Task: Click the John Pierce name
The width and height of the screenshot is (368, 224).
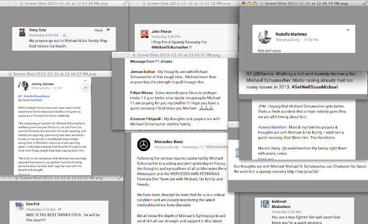Action: click(x=161, y=32)
